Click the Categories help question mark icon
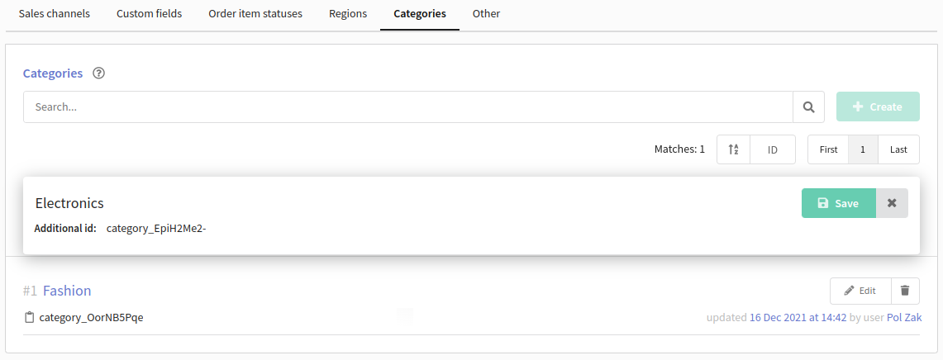This screenshot has height=360, width=943. click(x=99, y=73)
